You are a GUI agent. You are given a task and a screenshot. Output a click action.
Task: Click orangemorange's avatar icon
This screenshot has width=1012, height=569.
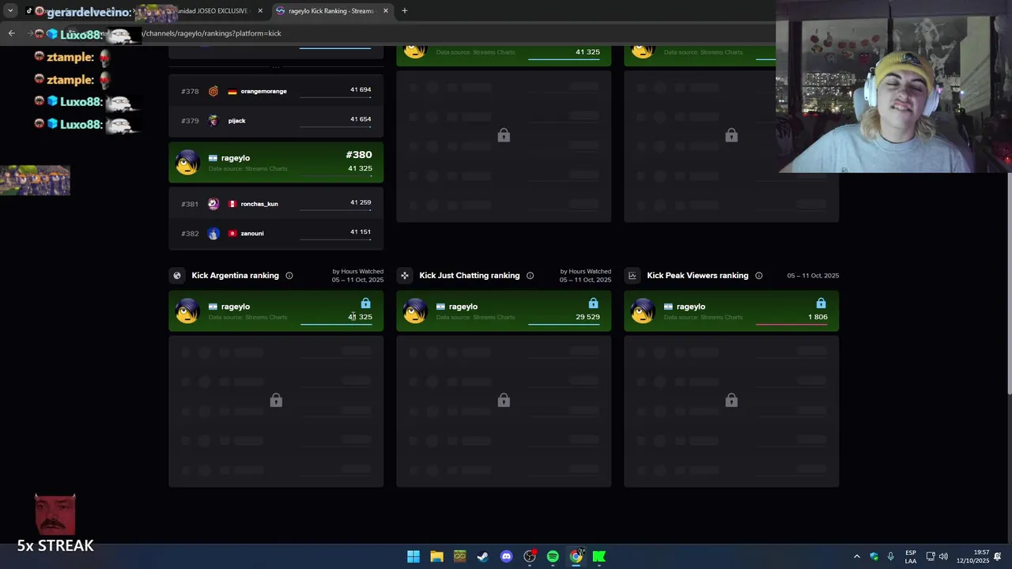(213, 91)
